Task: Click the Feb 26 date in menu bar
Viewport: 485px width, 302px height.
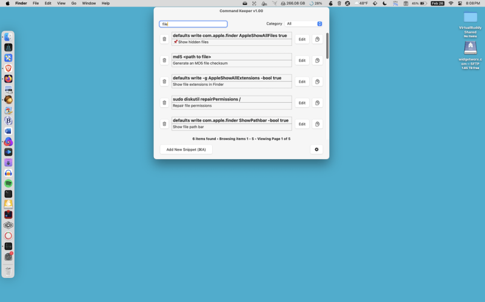Action: tap(437, 3)
